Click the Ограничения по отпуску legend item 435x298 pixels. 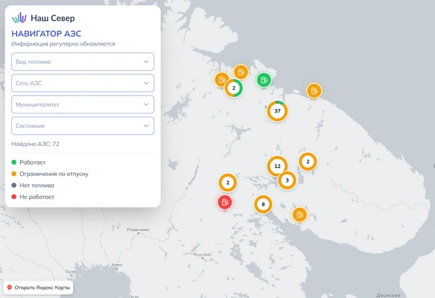click(50, 174)
